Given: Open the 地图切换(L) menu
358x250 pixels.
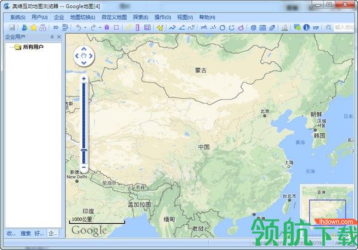Looking at the screenshot, I should coord(83,17).
